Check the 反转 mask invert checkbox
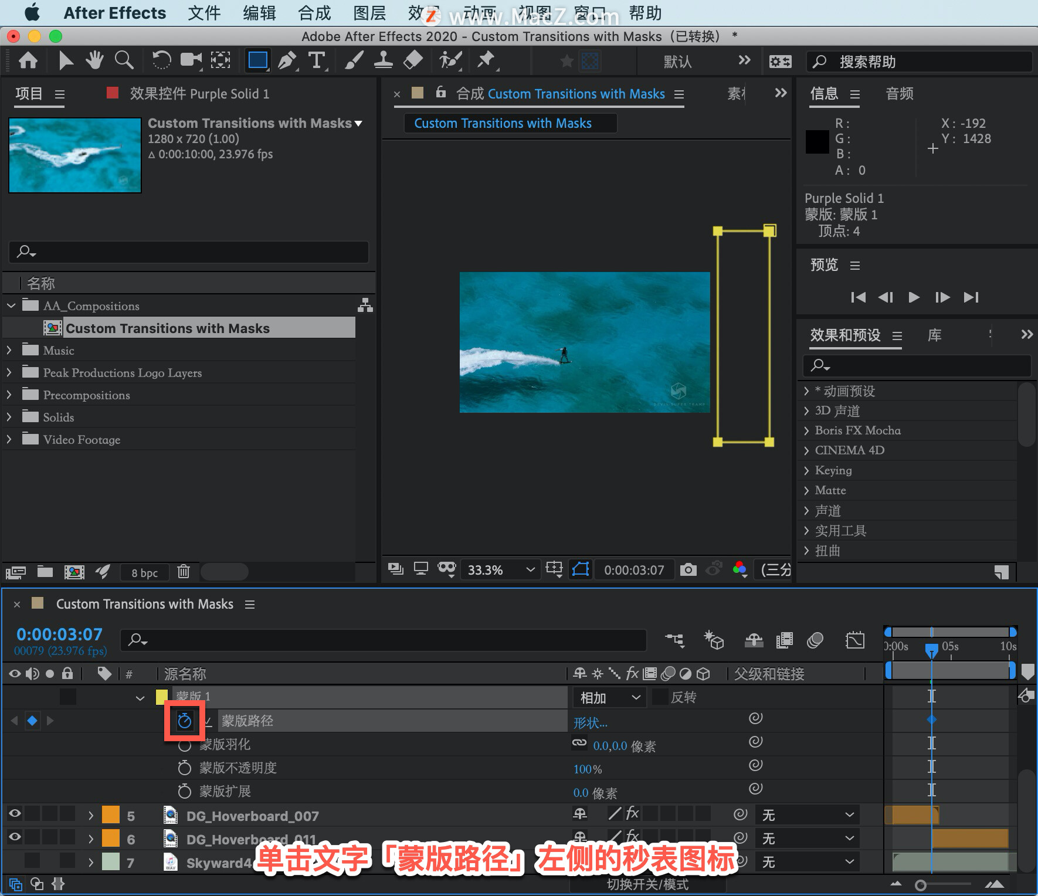The width and height of the screenshot is (1038, 896). tap(660, 697)
